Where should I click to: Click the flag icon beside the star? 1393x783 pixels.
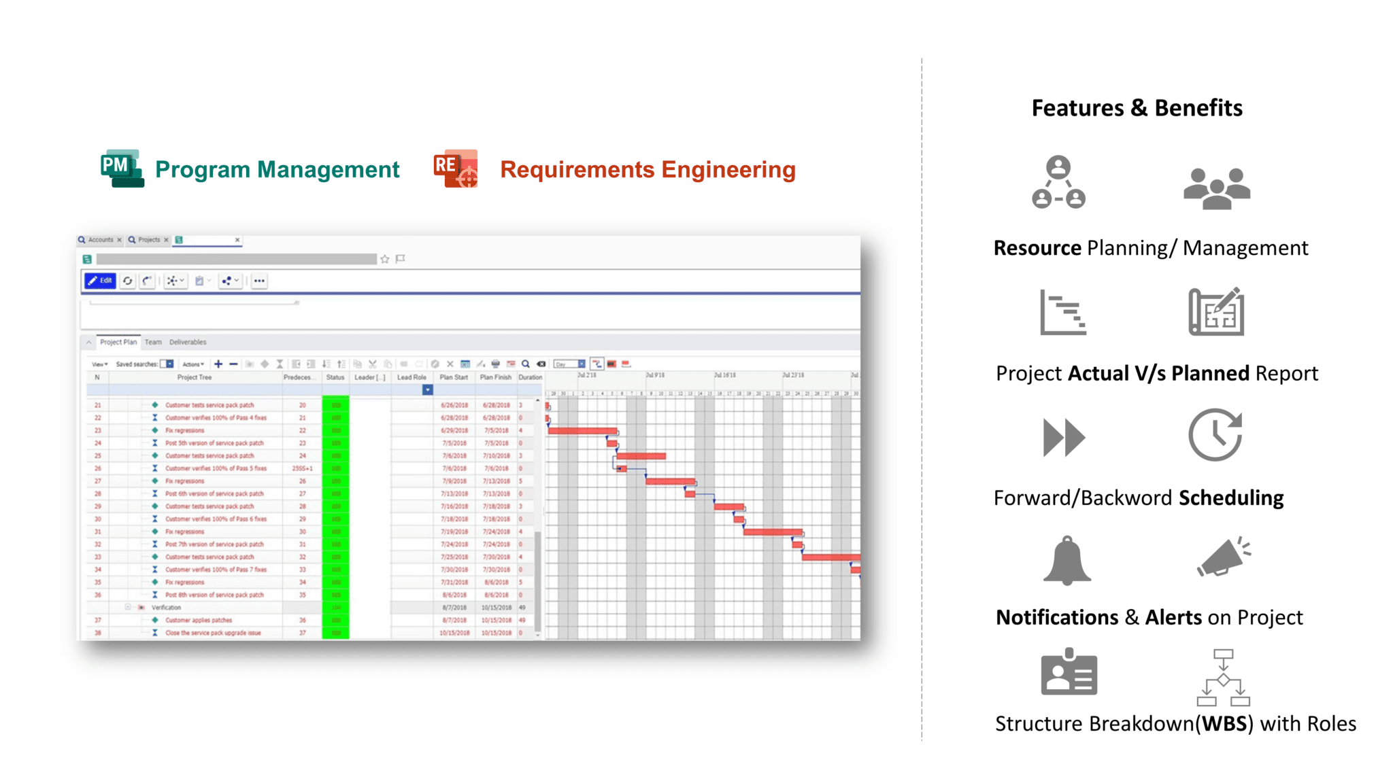[x=401, y=259]
